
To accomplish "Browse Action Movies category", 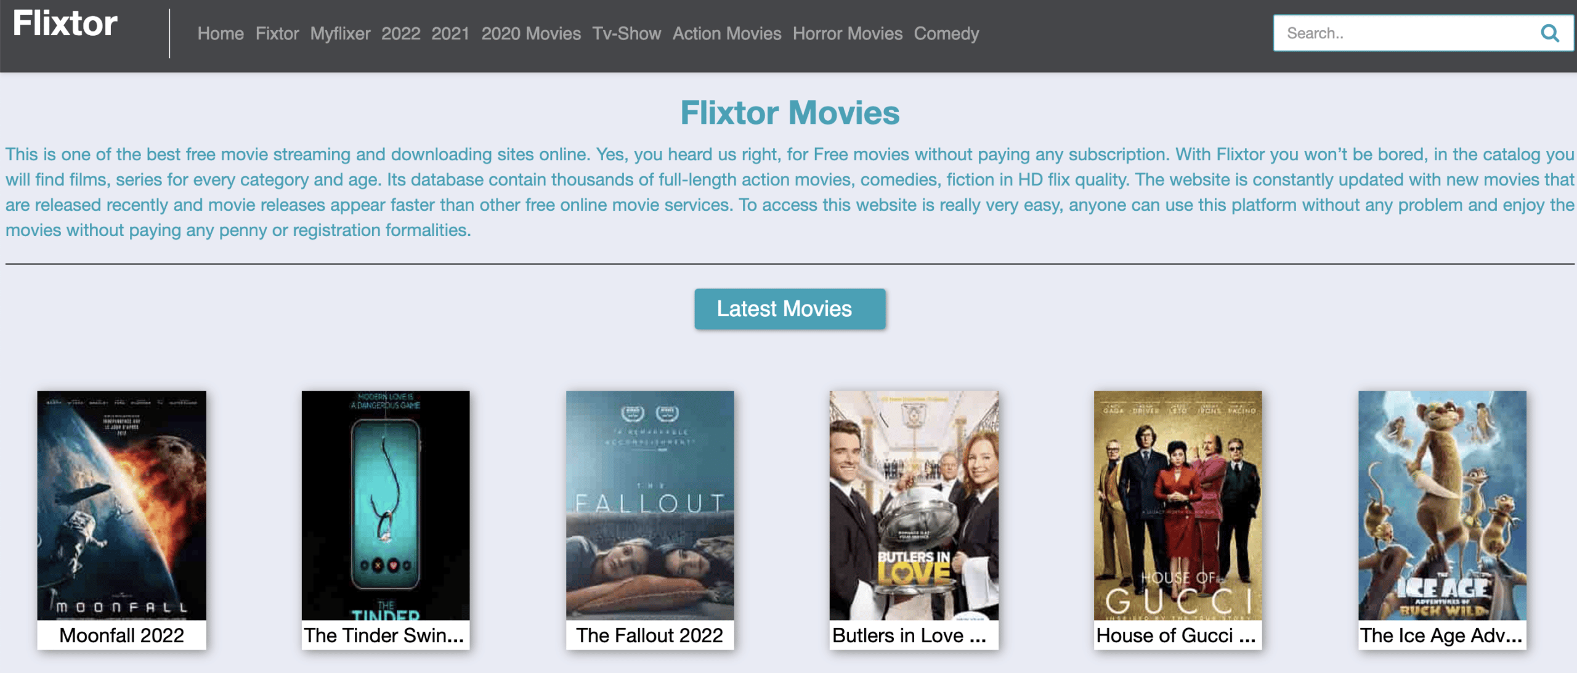I will pos(726,34).
